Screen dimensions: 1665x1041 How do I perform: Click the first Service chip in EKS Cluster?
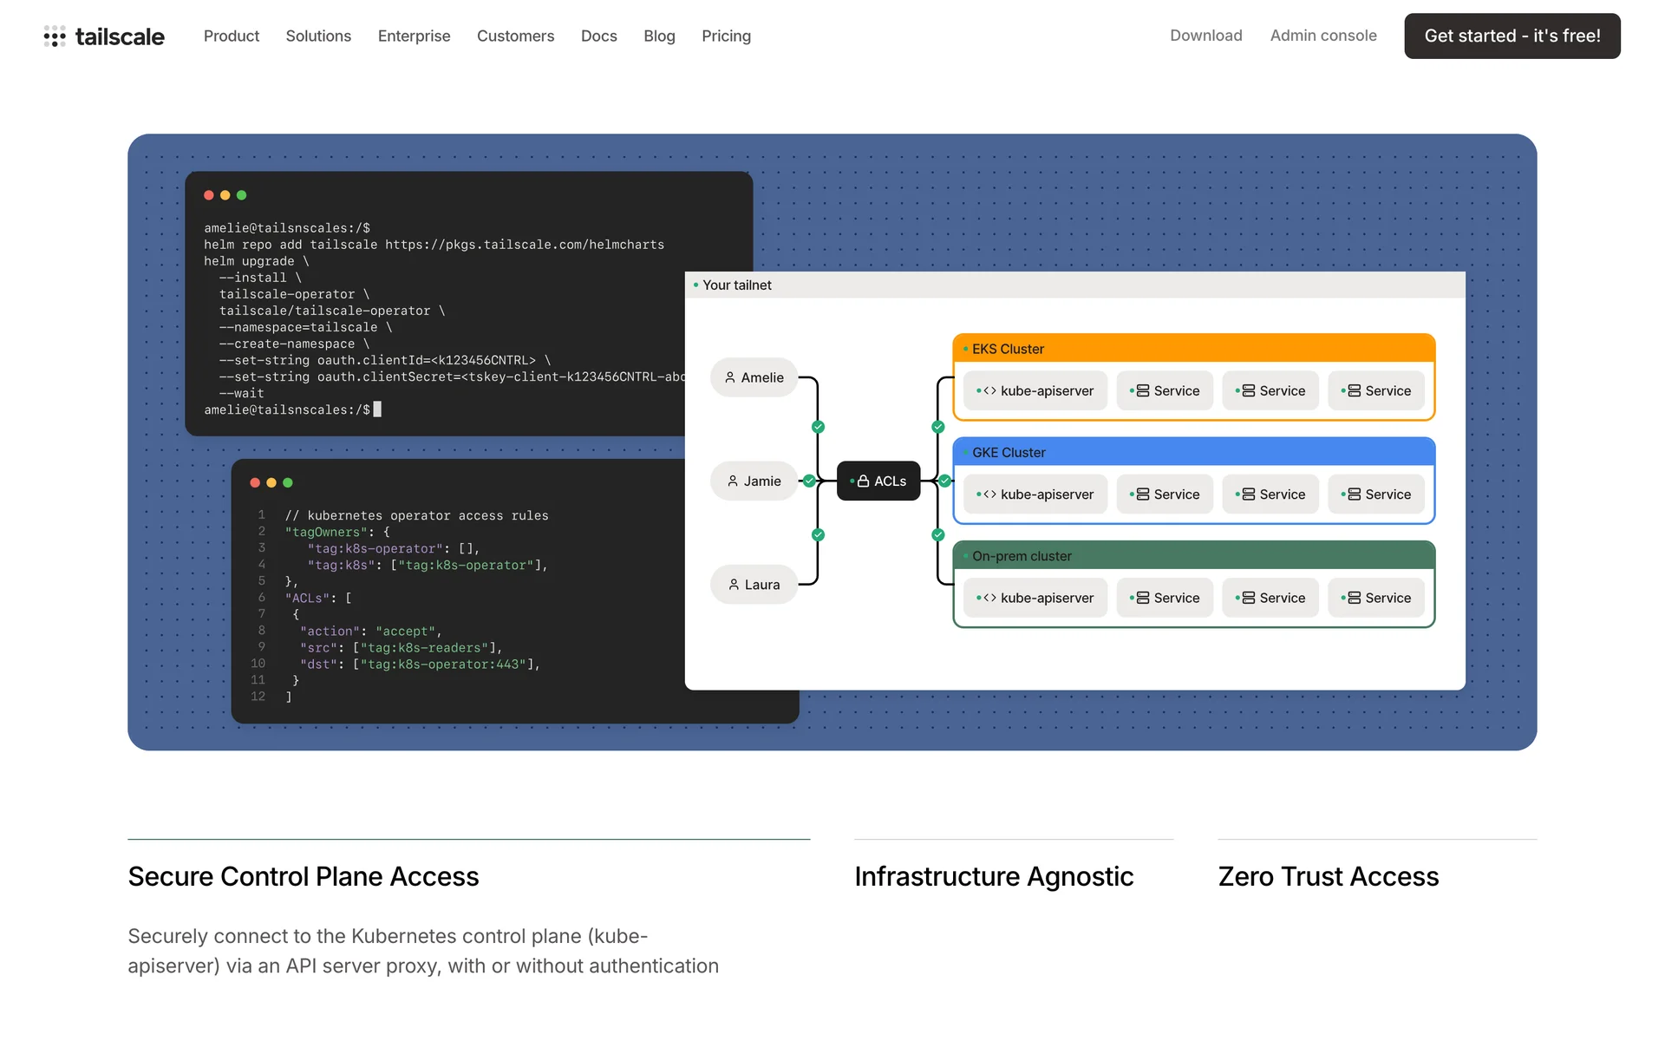pyautogui.click(x=1164, y=391)
